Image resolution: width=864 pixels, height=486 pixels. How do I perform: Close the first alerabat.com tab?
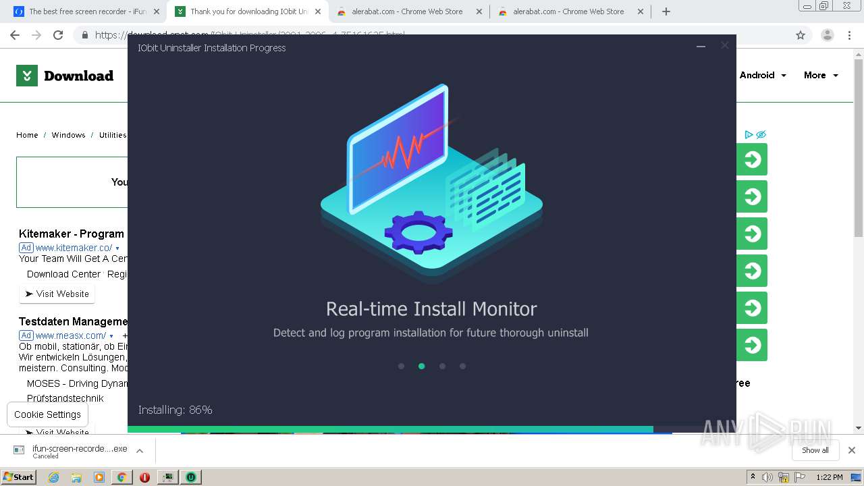(479, 11)
